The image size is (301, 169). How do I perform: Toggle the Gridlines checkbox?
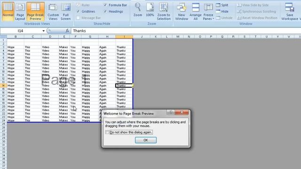(78, 11)
